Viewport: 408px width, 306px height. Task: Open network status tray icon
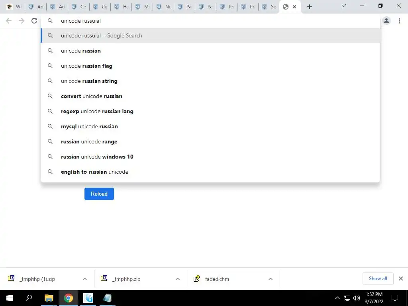point(347,298)
